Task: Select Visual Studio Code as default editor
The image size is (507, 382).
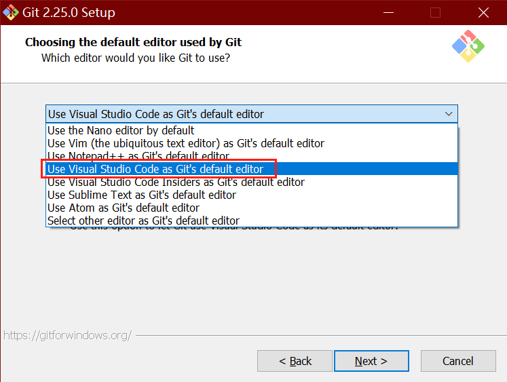Action: [x=252, y=169]
